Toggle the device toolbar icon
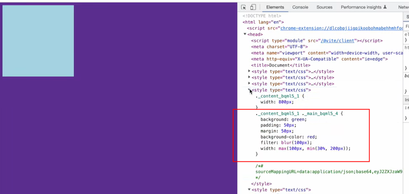The height and width of the screenshot is (194, 409). click(x=253, y=7)
